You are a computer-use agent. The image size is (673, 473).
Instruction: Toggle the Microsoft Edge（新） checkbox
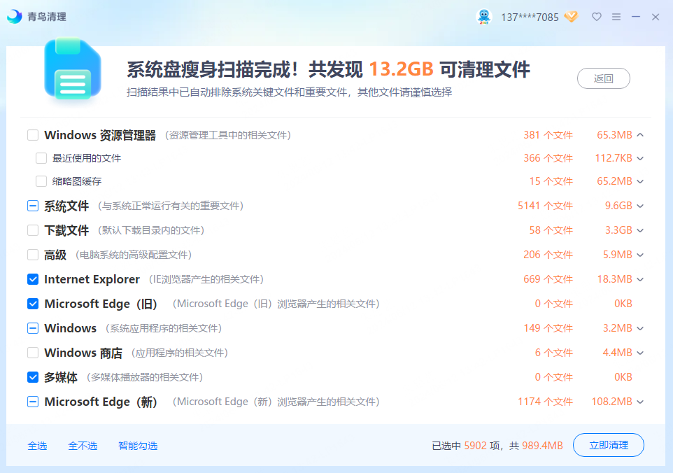point(33,402)
